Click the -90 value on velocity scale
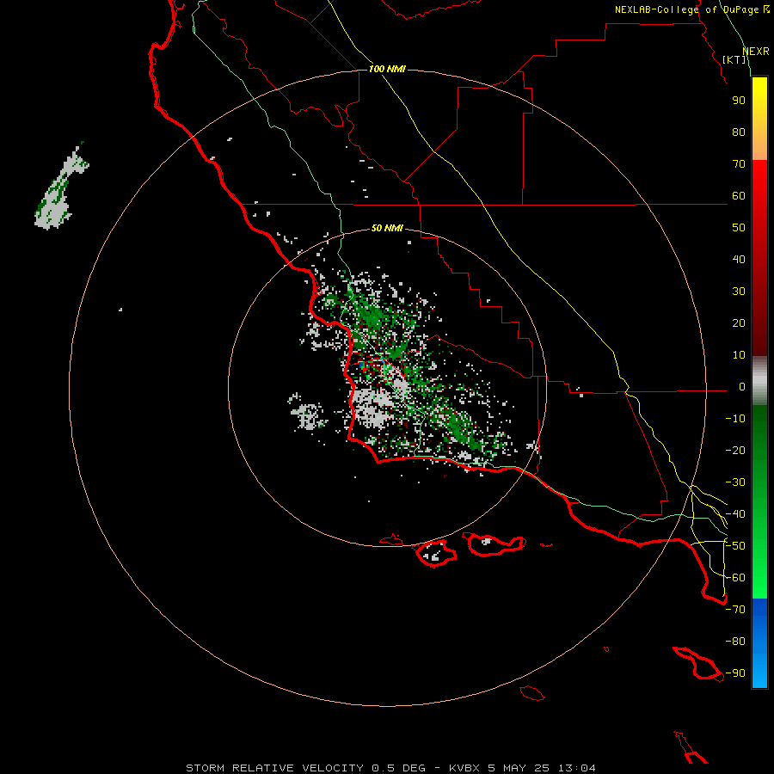774x774 pixels. (x=735, y=673)
